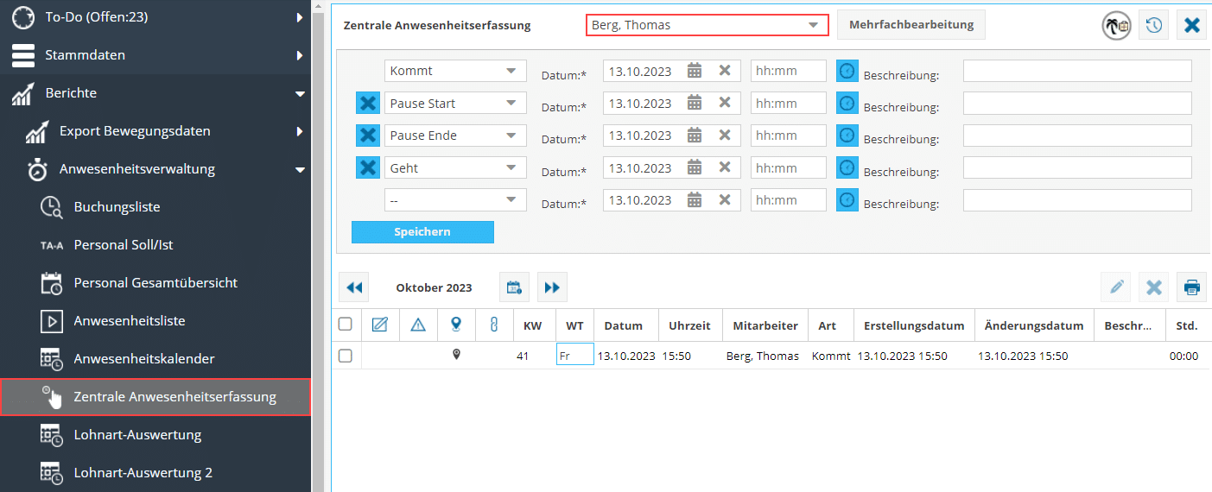Screen dimensions: 1212x492
Task: Open the history clock icon
Action: click(1153, 26)
